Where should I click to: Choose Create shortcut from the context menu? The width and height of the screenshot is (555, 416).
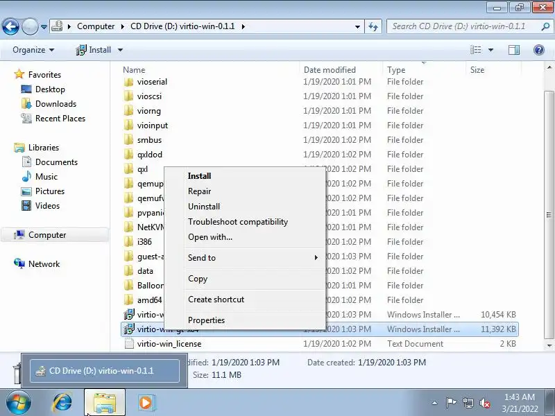click(x=245, y=300)
